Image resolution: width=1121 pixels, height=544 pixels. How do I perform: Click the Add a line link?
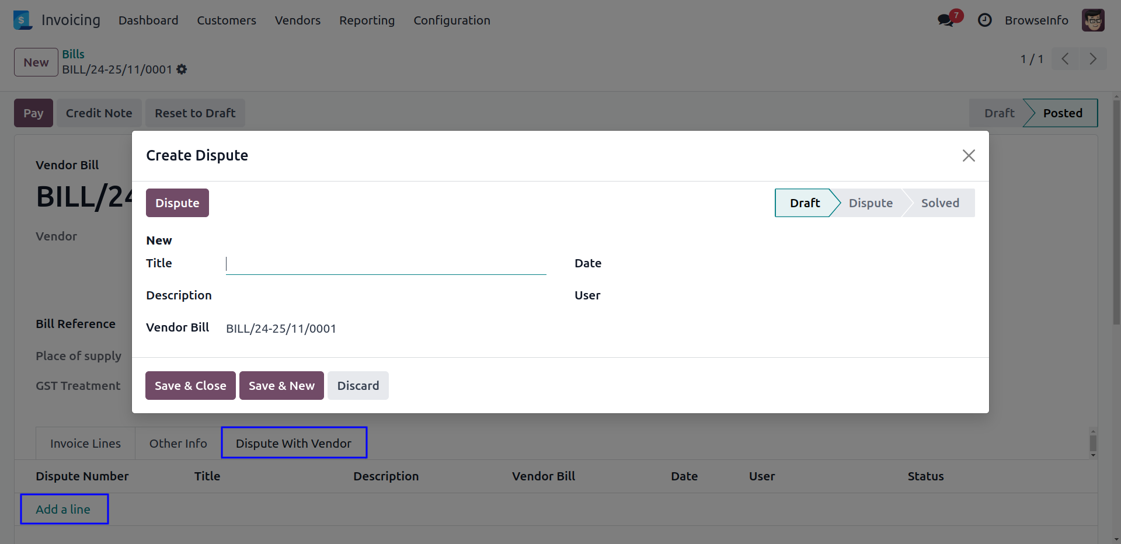pyautogui.click(x=63, y=510)
